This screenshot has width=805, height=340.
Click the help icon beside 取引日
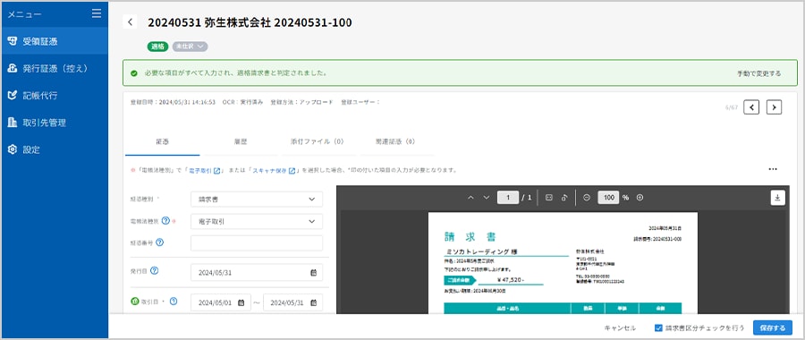(x=173, y=301)
